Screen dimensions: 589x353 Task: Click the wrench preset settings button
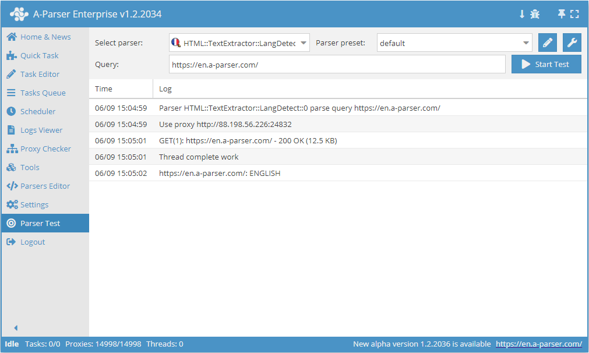572,43
